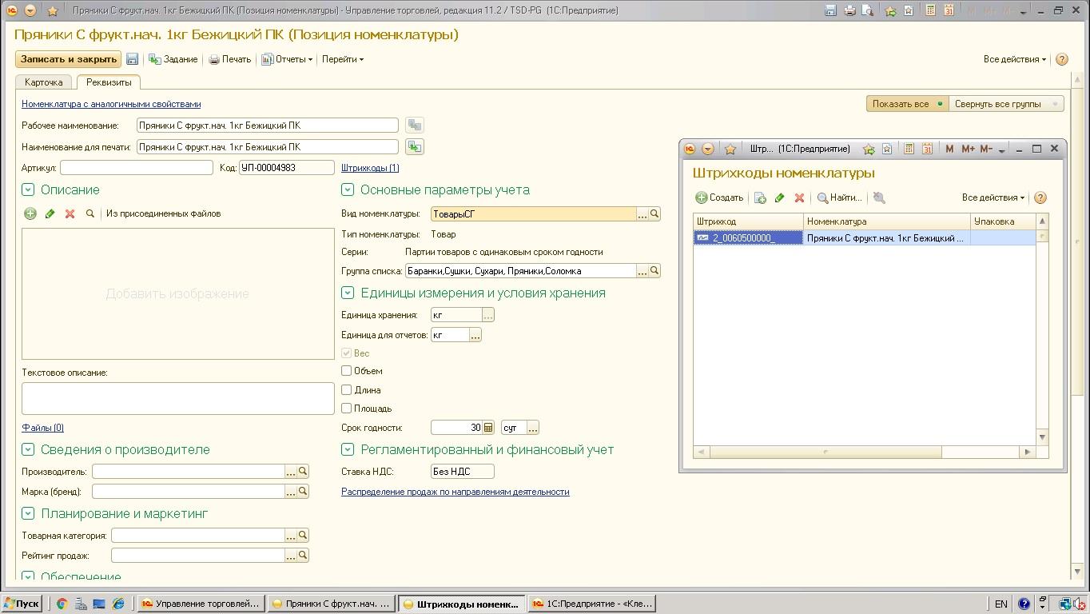Viewport: 1090px width, 614px height.
Task: Click the Задание toolbar item
Action: [173, 59]
